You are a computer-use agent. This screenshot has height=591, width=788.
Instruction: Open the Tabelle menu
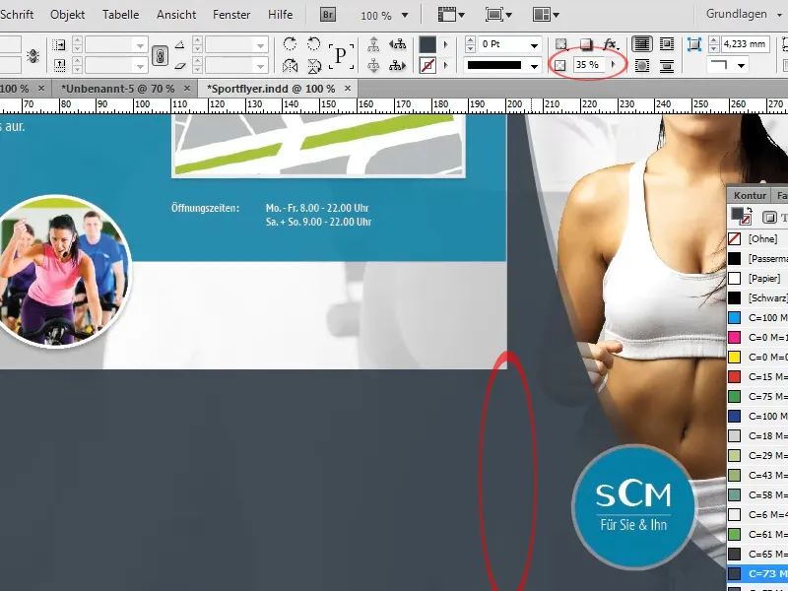[120, 15]
